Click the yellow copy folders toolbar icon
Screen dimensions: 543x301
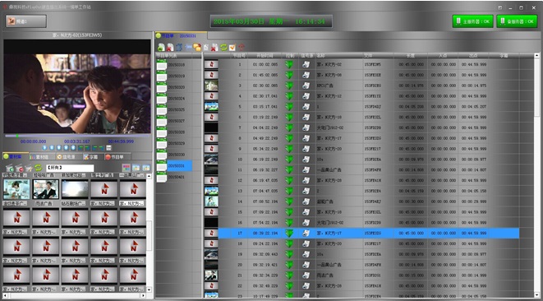pos(197,47)
